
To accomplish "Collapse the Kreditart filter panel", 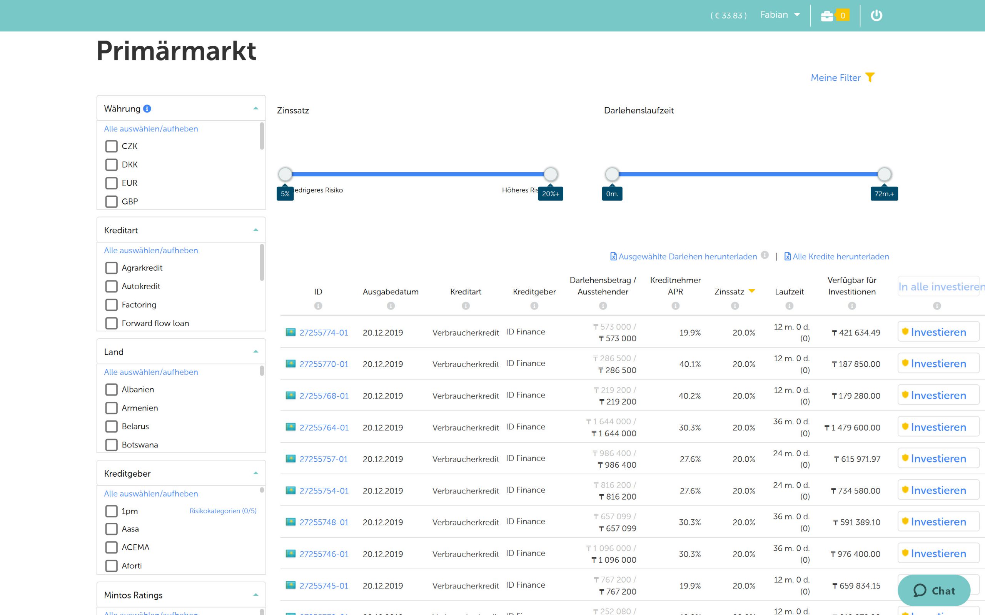I will tap(255, 230).
